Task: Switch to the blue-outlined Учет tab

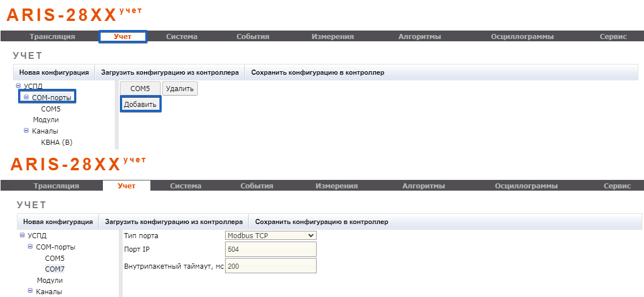Action: coord(123,37)
